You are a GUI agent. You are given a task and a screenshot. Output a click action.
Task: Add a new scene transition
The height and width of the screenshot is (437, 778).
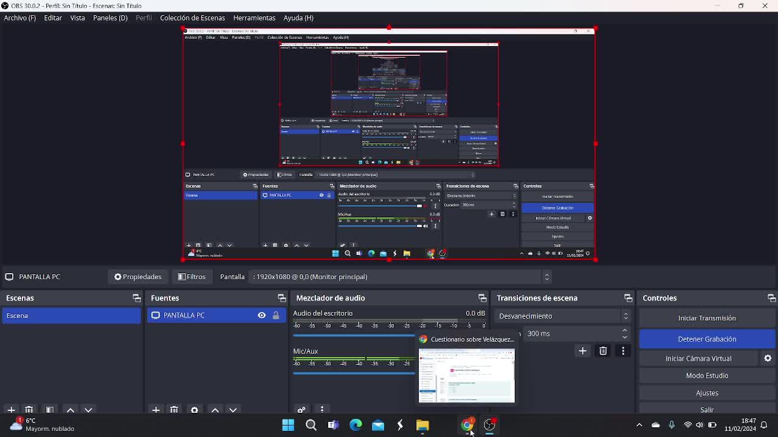coord(582,351)
